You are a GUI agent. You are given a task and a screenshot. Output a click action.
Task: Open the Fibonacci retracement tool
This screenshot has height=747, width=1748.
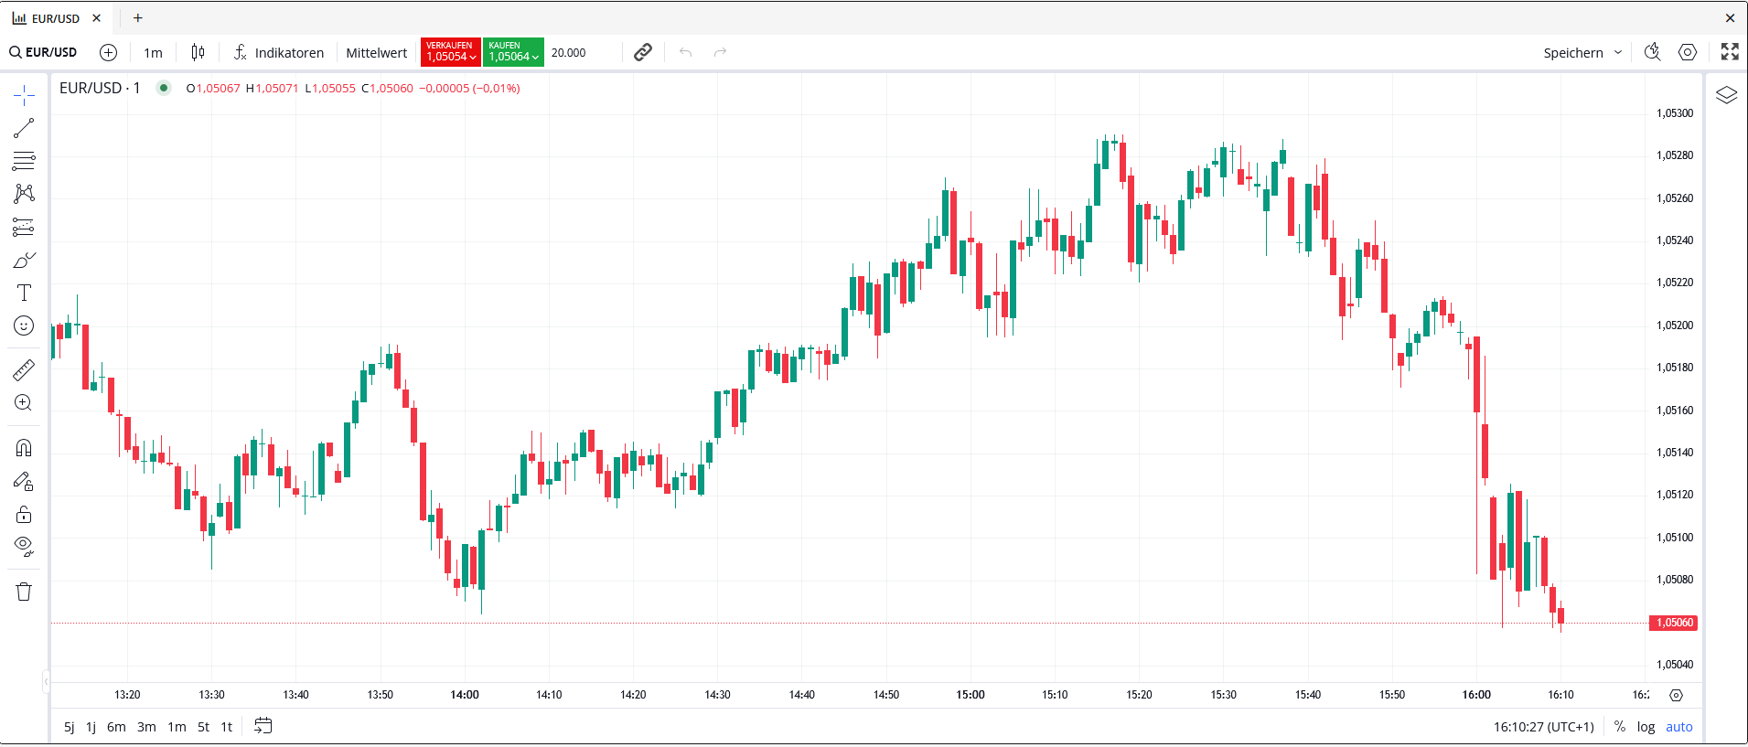pyautogui.click(x=24, y=161)
